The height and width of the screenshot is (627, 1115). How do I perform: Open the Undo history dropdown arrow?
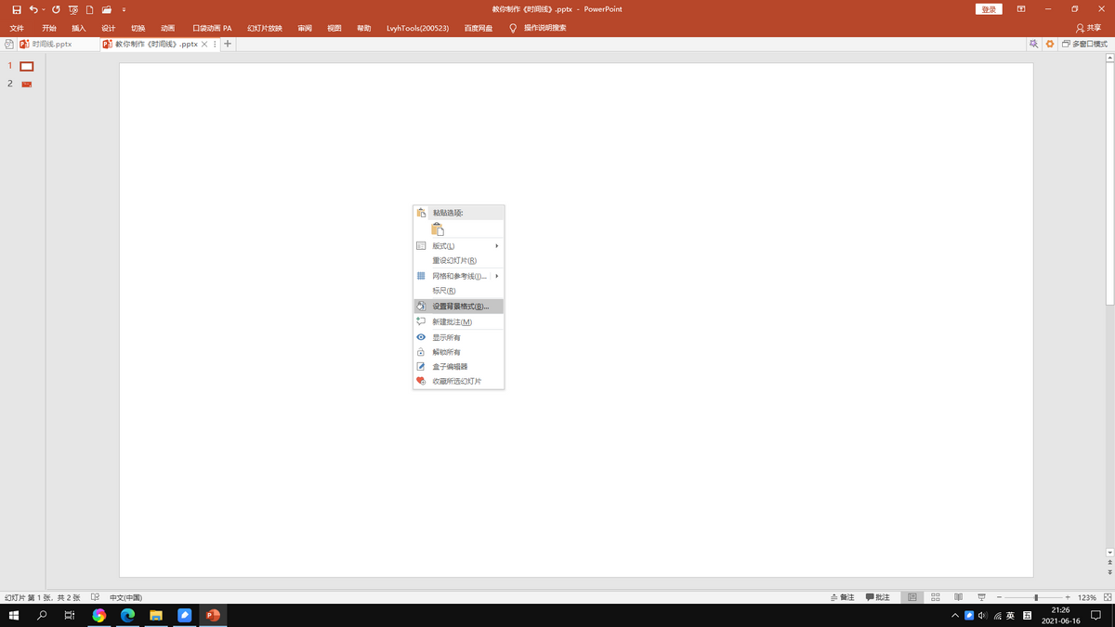[x=44, y=9]
